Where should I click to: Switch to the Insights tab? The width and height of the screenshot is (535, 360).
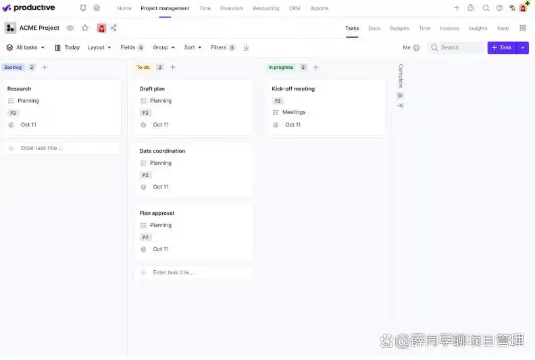pos(478,28)
